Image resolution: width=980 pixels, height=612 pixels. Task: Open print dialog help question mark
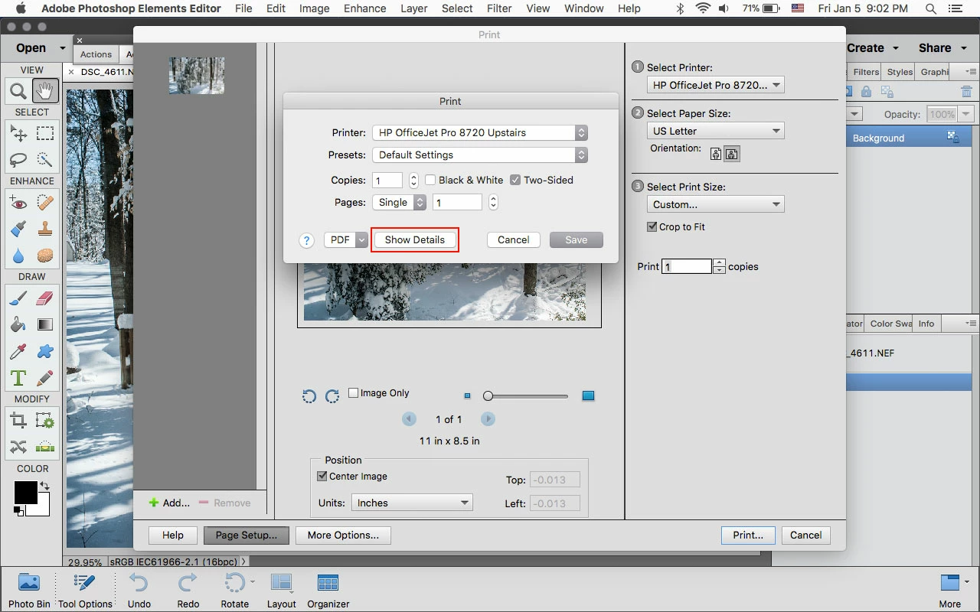pos(306,240)
